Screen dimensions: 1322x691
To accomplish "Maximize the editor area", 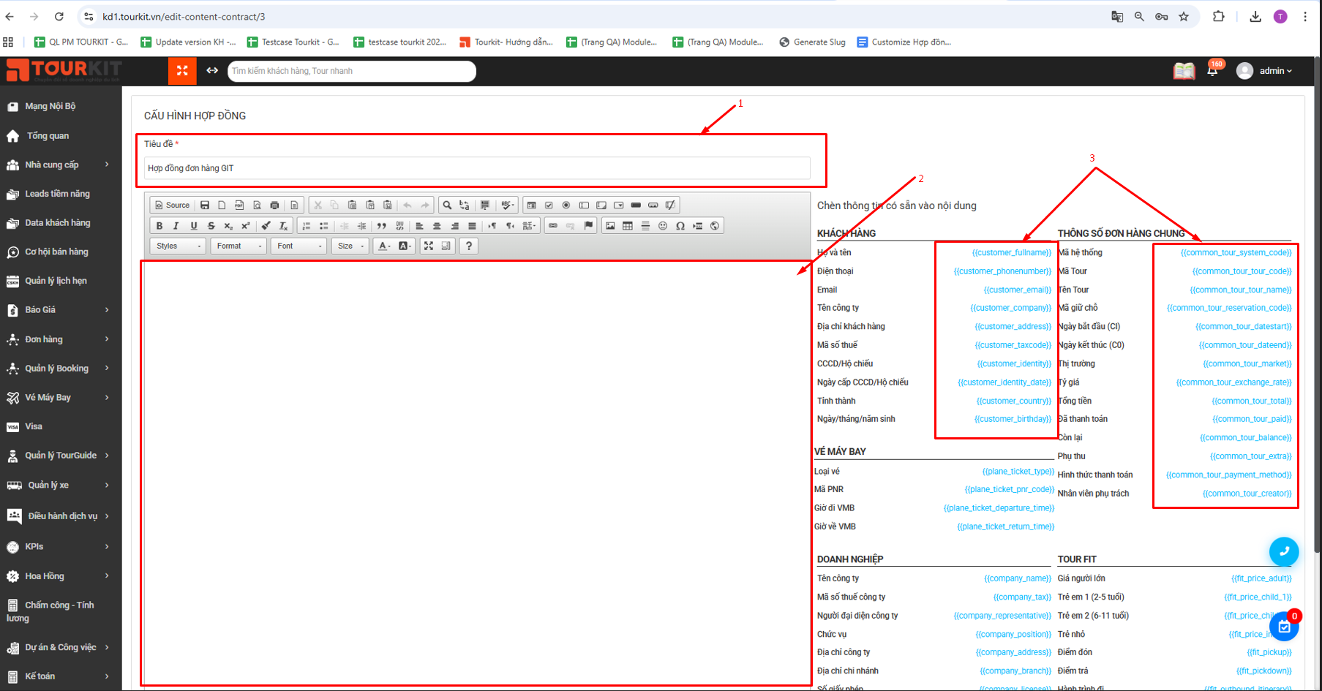I will pos(429,246).
